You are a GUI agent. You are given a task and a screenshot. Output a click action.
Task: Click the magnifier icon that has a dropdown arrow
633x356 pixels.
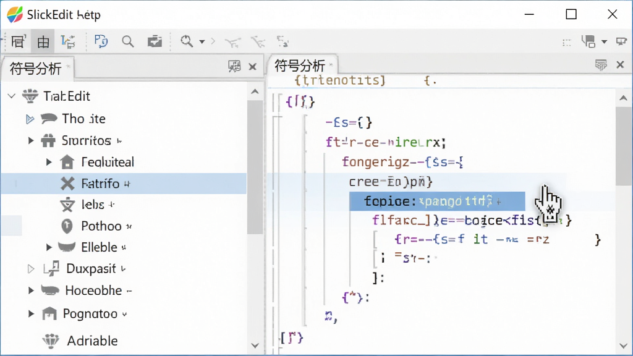coord(187,41)
